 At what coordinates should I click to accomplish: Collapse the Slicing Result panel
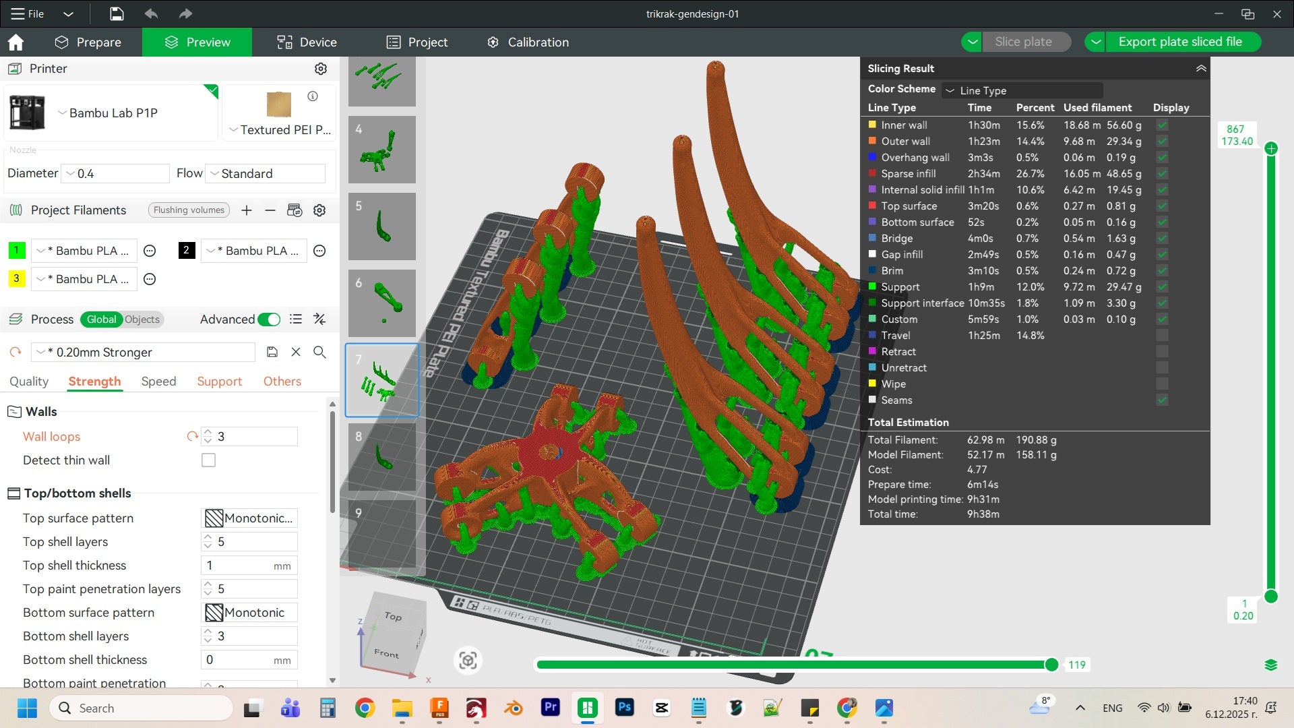coord(1201,69)
